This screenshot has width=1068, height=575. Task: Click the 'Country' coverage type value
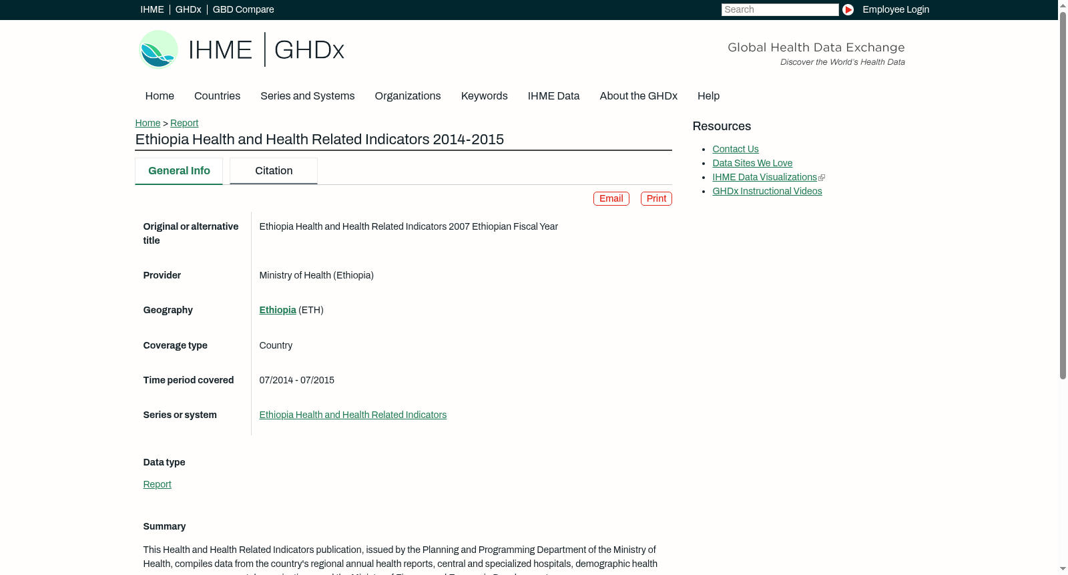coord(276,346)
